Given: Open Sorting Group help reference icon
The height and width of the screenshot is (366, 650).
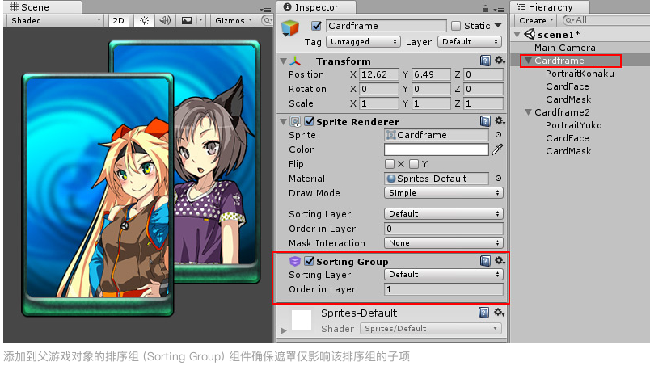Looking at the screenshot, I should click(485, 261).
